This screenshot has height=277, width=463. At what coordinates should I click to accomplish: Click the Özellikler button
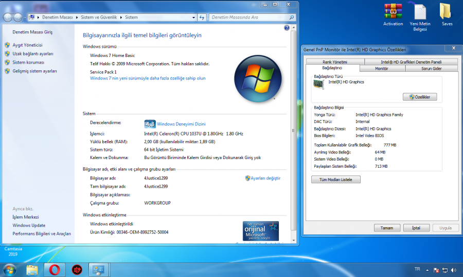tap(420, 96)
